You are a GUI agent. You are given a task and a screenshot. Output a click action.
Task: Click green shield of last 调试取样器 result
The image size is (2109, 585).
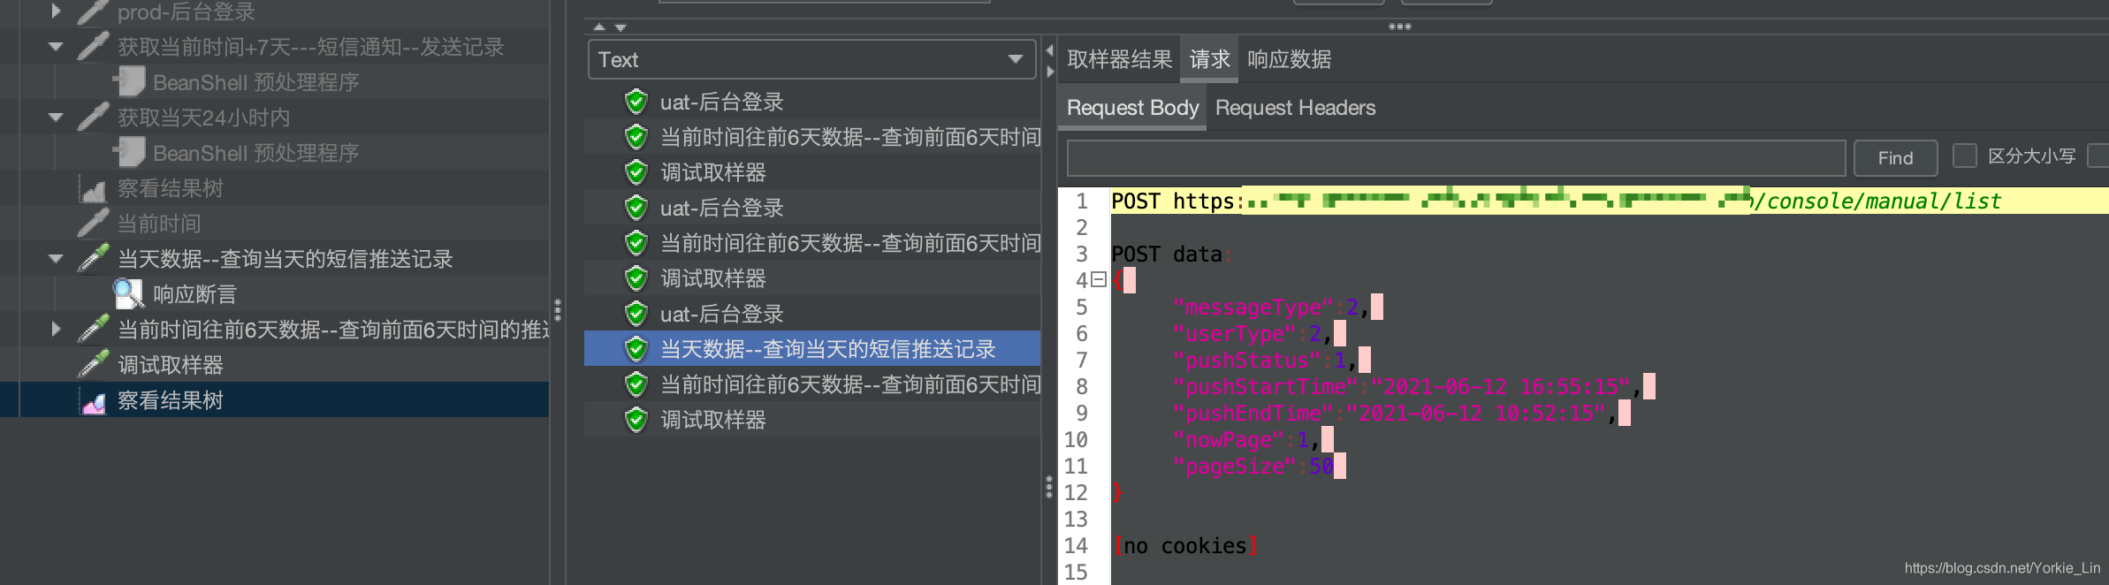point(636,420)
